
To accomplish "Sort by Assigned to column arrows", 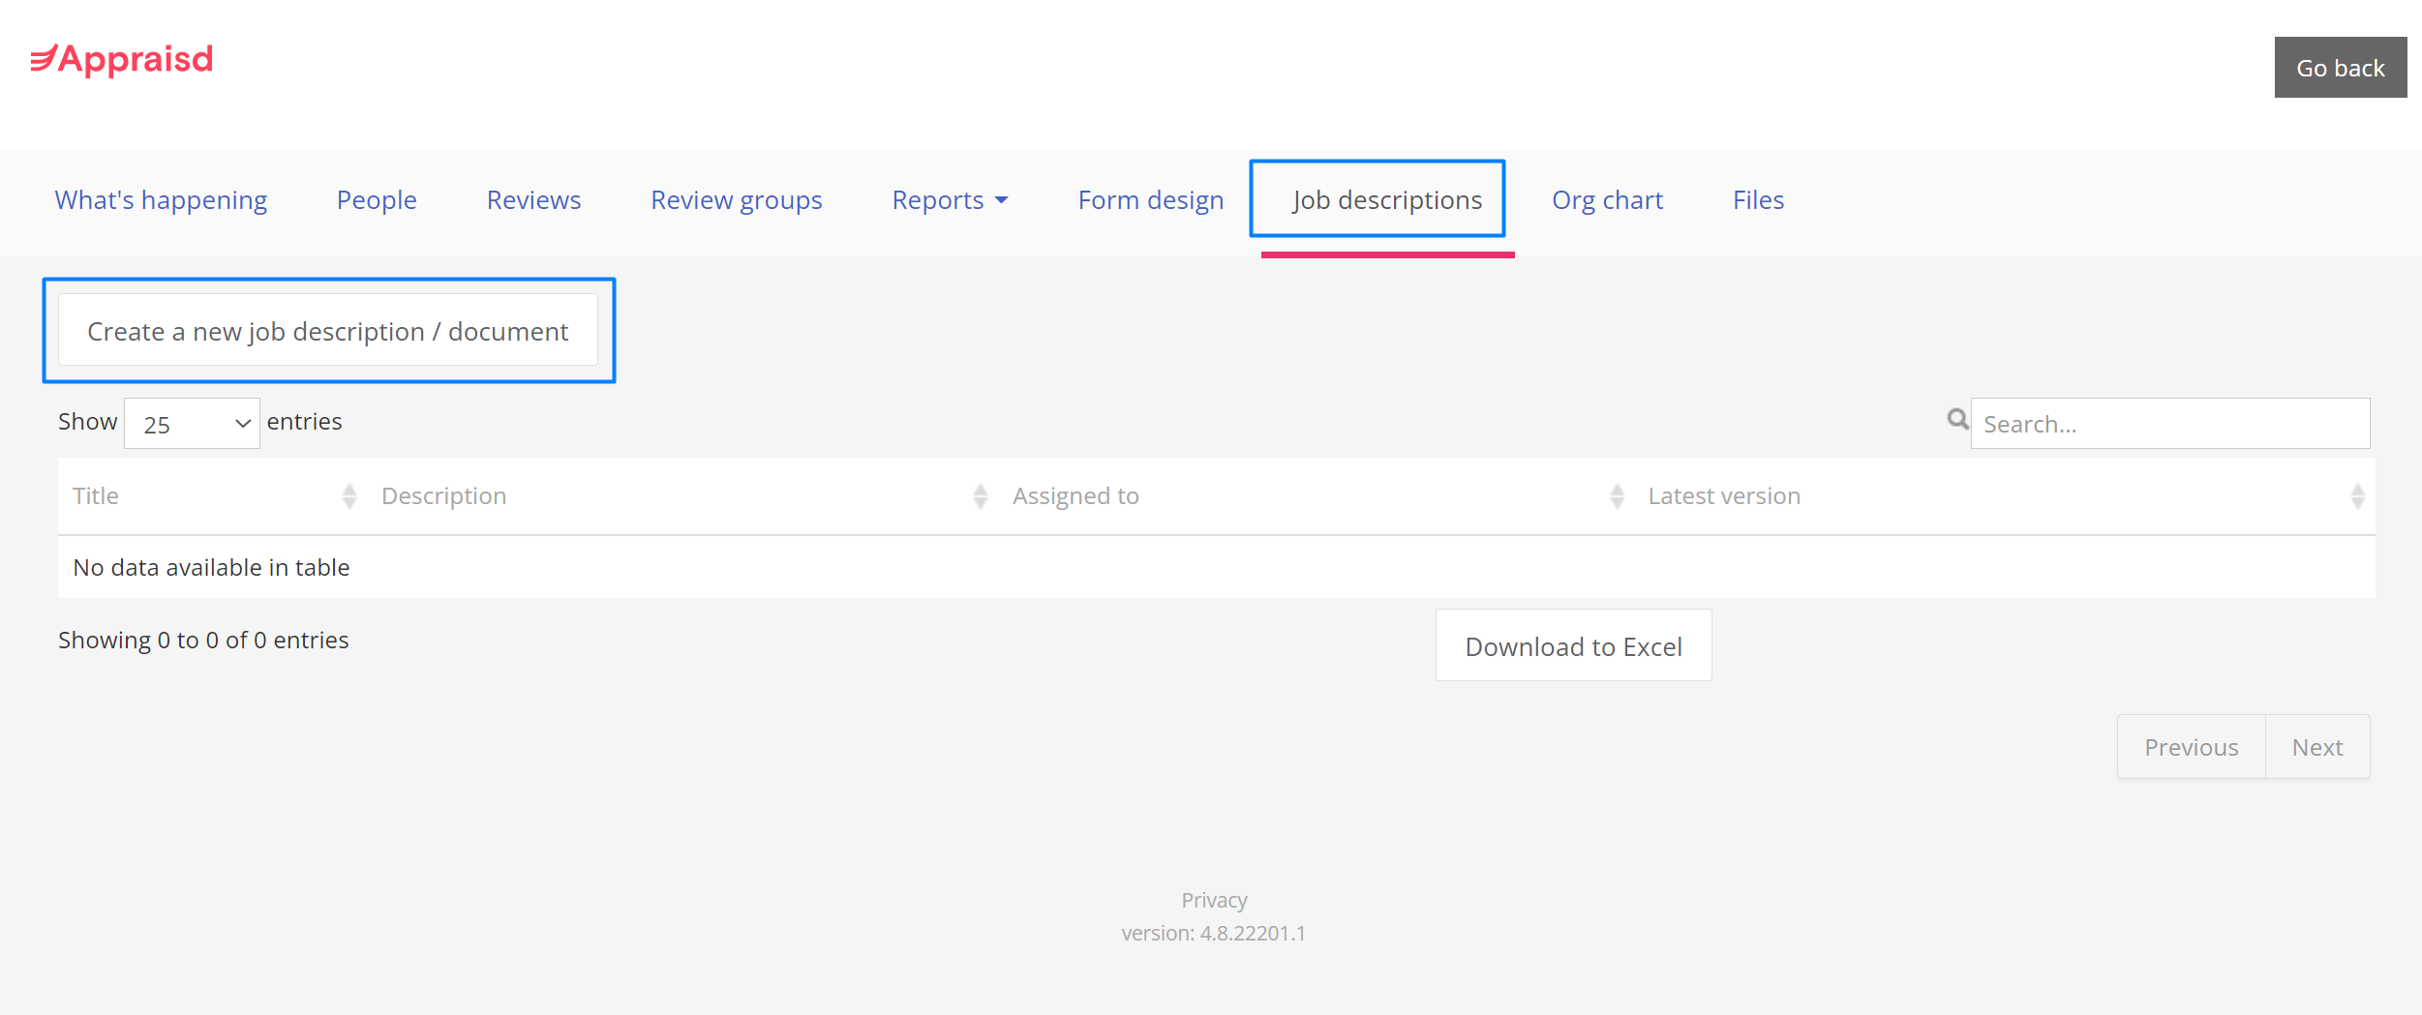I will 1617,496.
